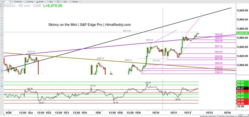Click the 26.87 oscillator low label
249x117 pixels.
(x=42, y=102)
